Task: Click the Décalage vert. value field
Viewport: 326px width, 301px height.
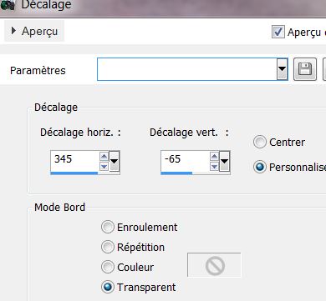Action: tap(185, 161)
